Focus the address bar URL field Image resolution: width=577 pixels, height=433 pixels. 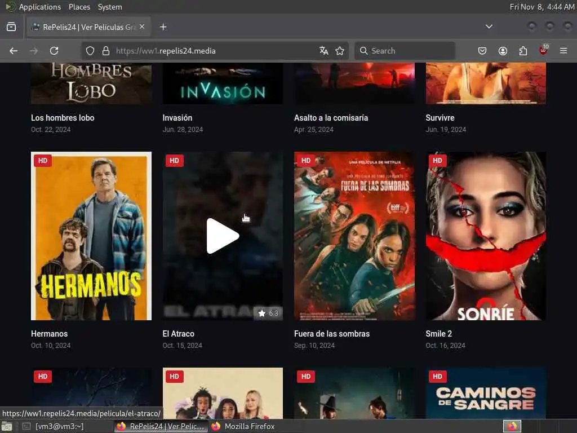point(214,51)
